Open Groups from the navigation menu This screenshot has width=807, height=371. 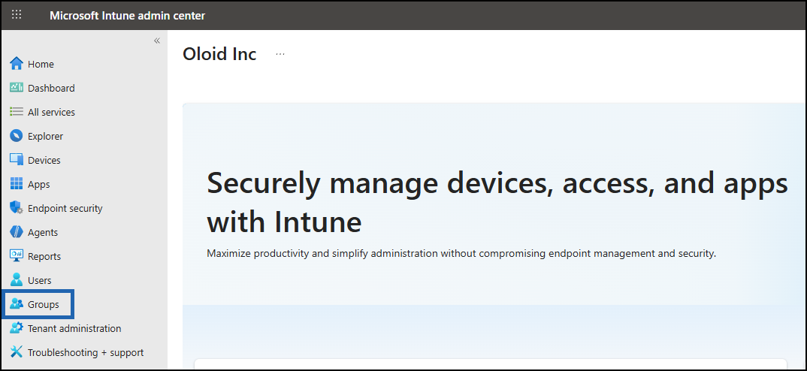38,304
